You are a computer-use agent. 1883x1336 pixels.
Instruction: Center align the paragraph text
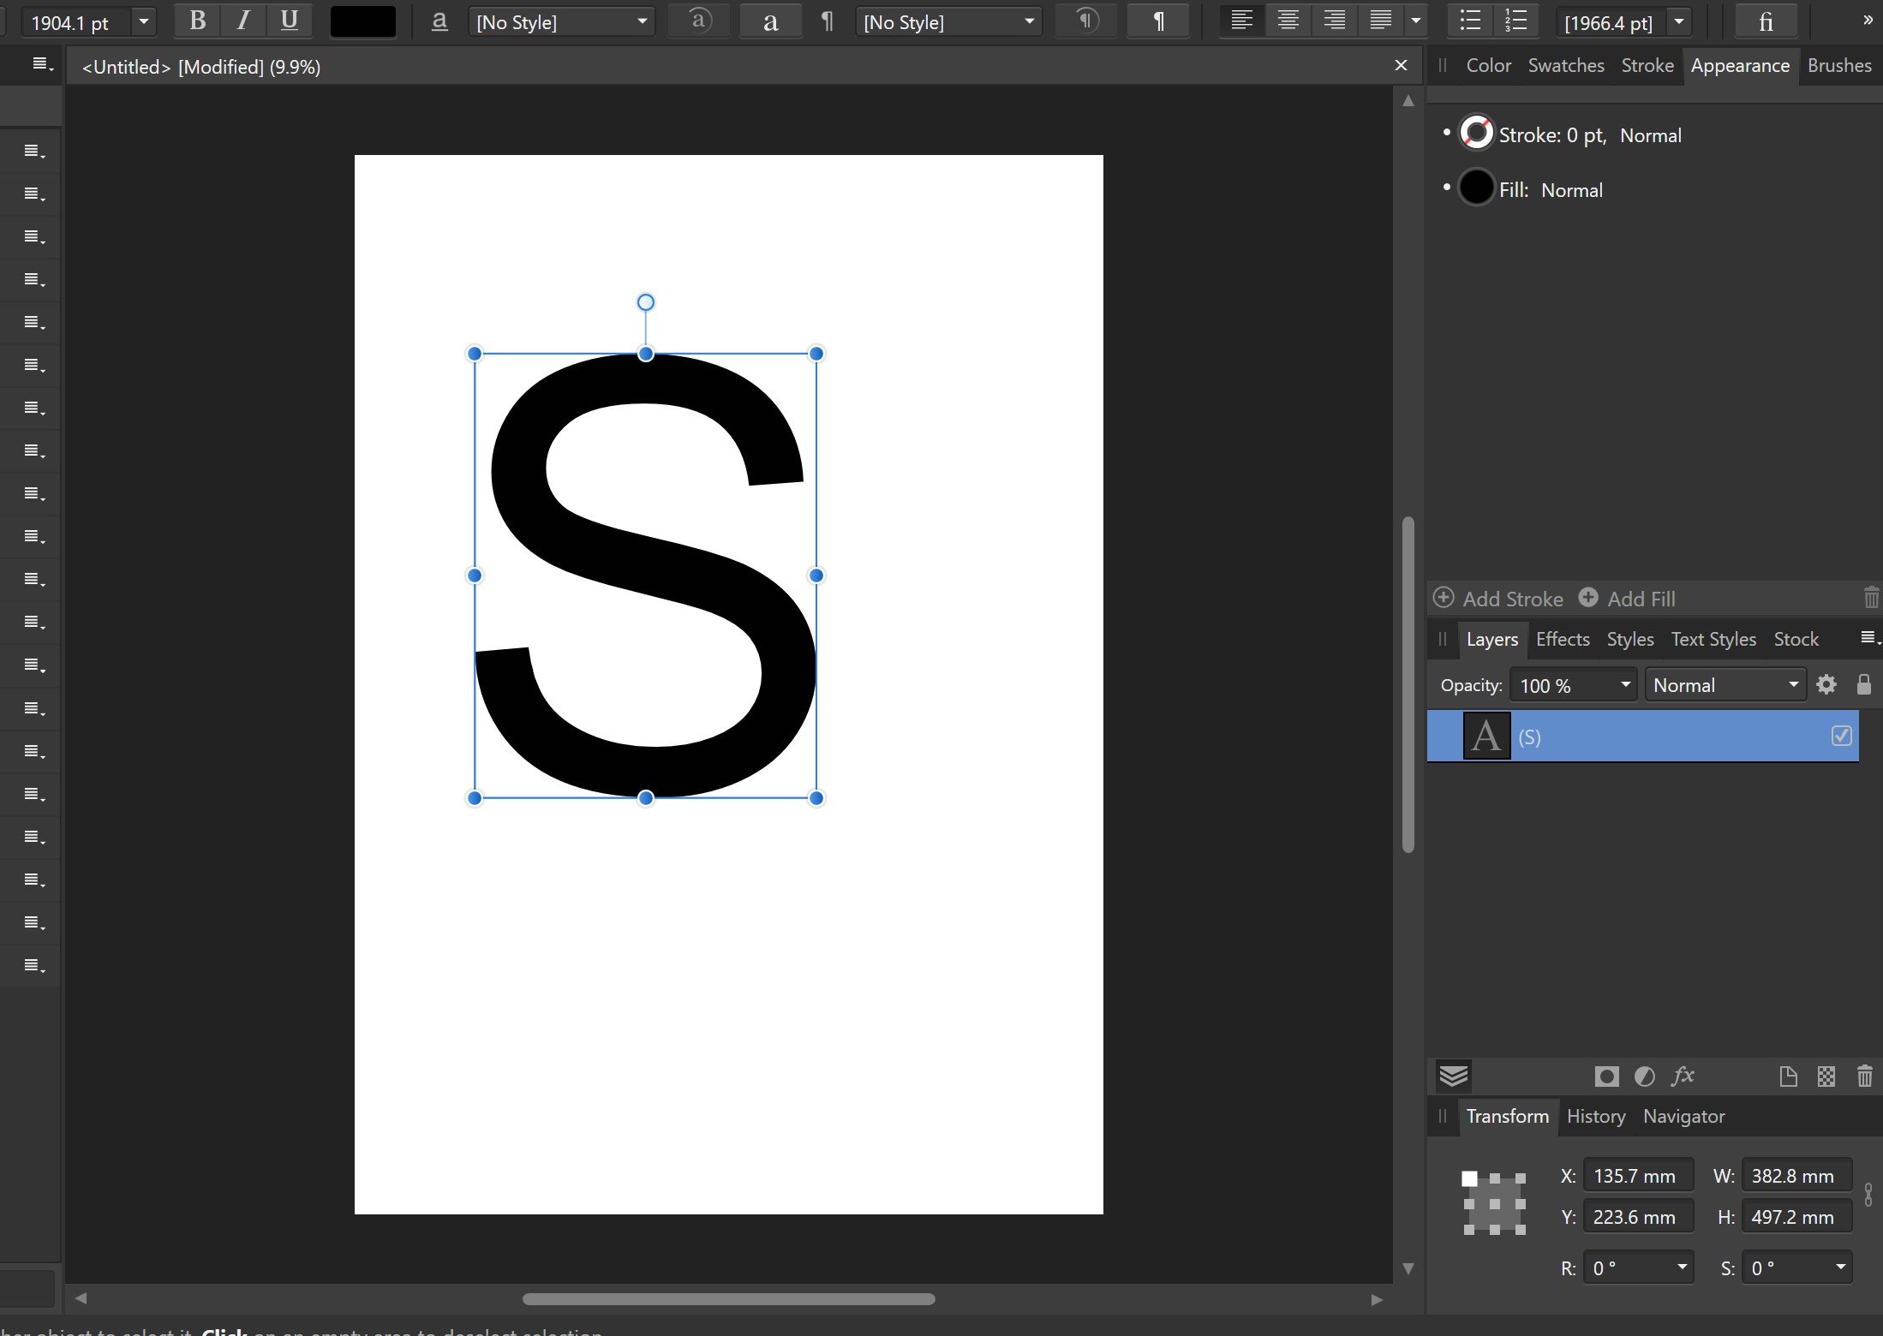(x=1288, y=21)
